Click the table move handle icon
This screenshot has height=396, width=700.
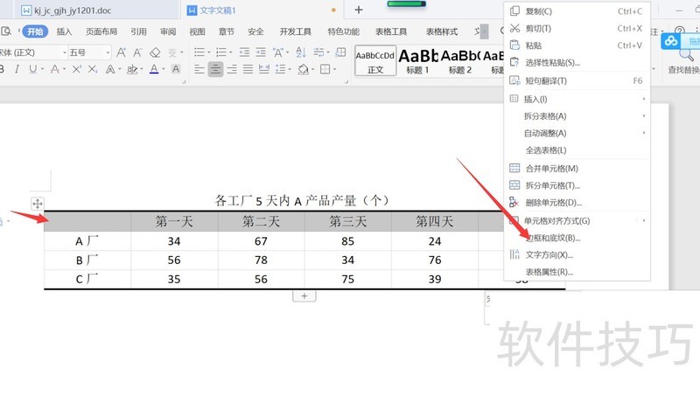[x=38, y=204]
